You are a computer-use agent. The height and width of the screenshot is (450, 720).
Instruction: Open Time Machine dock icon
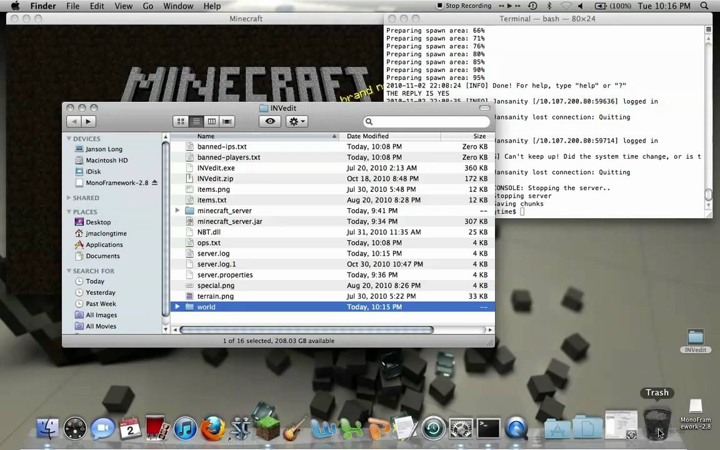point(434,429)
